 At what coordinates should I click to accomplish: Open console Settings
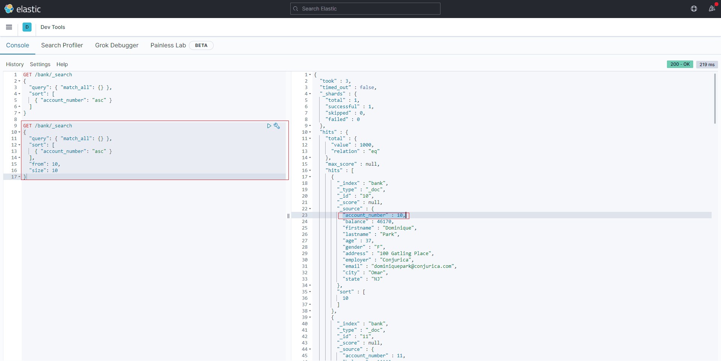click(x=40, y=64)
